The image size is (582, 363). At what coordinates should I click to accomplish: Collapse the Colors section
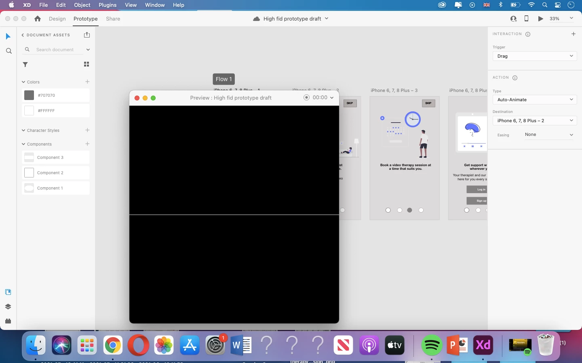pyautogui.click(x=23, y=82)
